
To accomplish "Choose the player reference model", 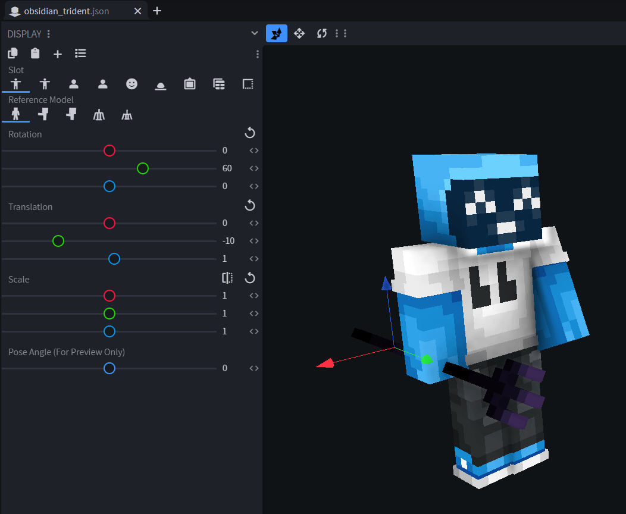I will click(x=15, y=114).
